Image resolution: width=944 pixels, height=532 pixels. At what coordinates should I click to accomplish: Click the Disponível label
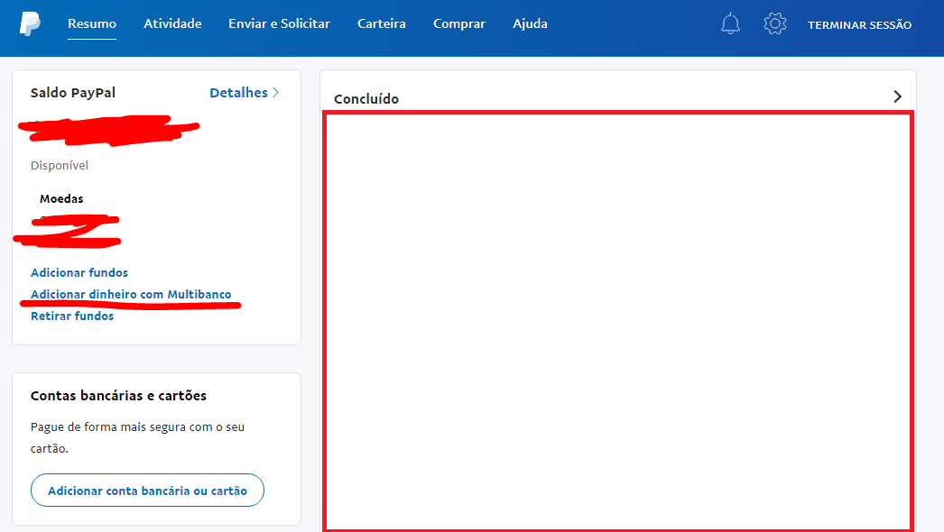click(59, 166)
